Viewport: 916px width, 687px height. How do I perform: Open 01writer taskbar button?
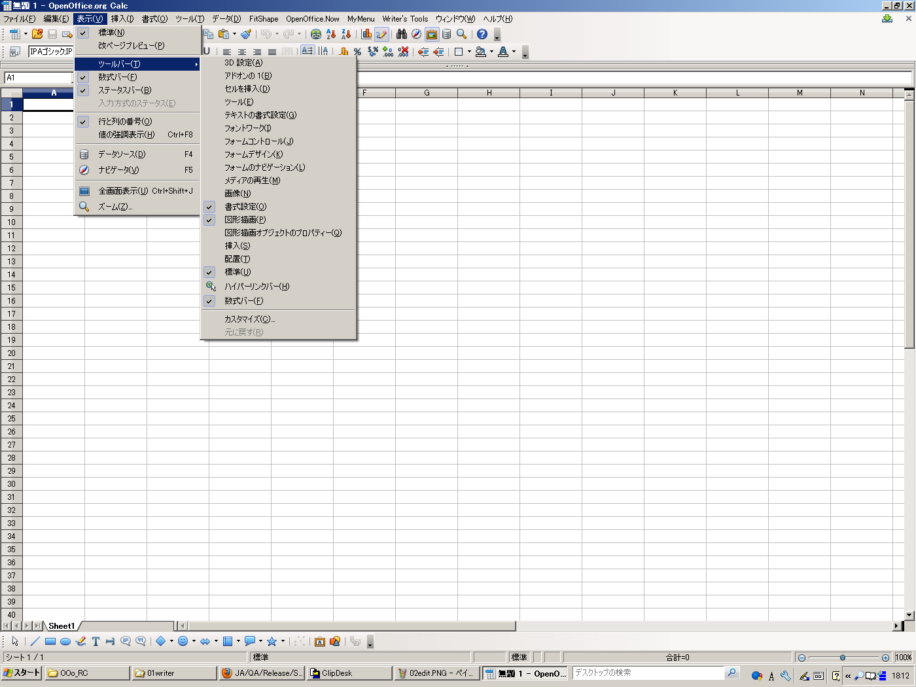(174, 673)
